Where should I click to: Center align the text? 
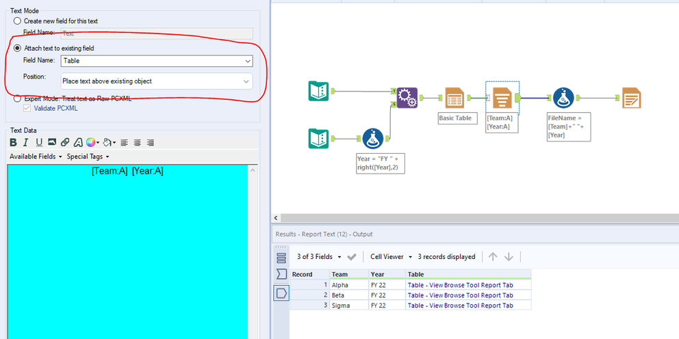click(x=138, y=142)
